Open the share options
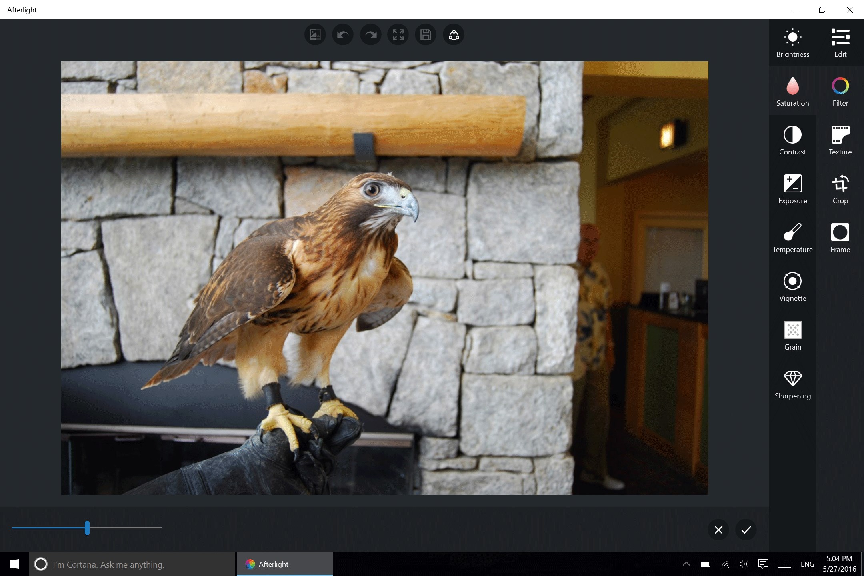The height and width of the screenshot is (576, 864). pyautogui.click(x=453, y=34)
